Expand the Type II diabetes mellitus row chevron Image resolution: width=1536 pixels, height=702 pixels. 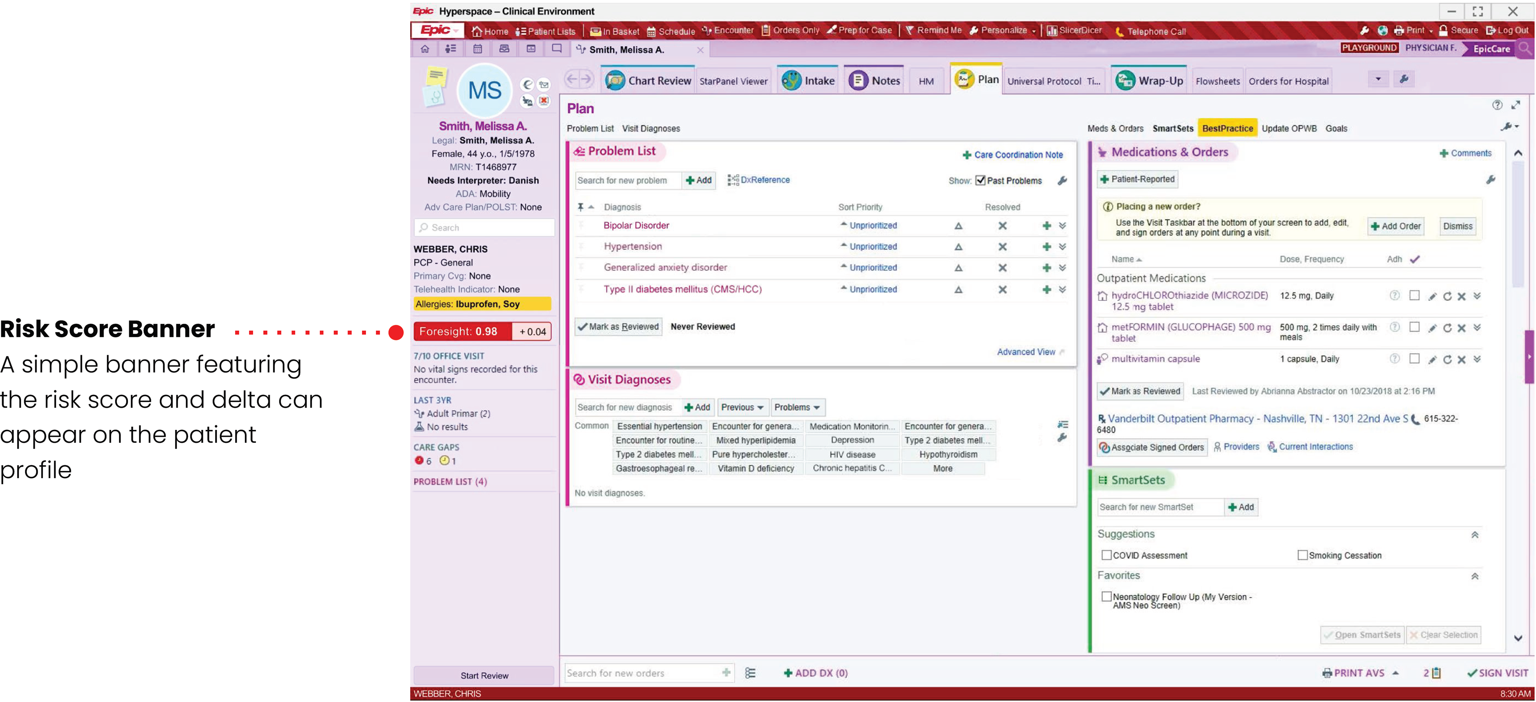click(x=1062, y=289)
